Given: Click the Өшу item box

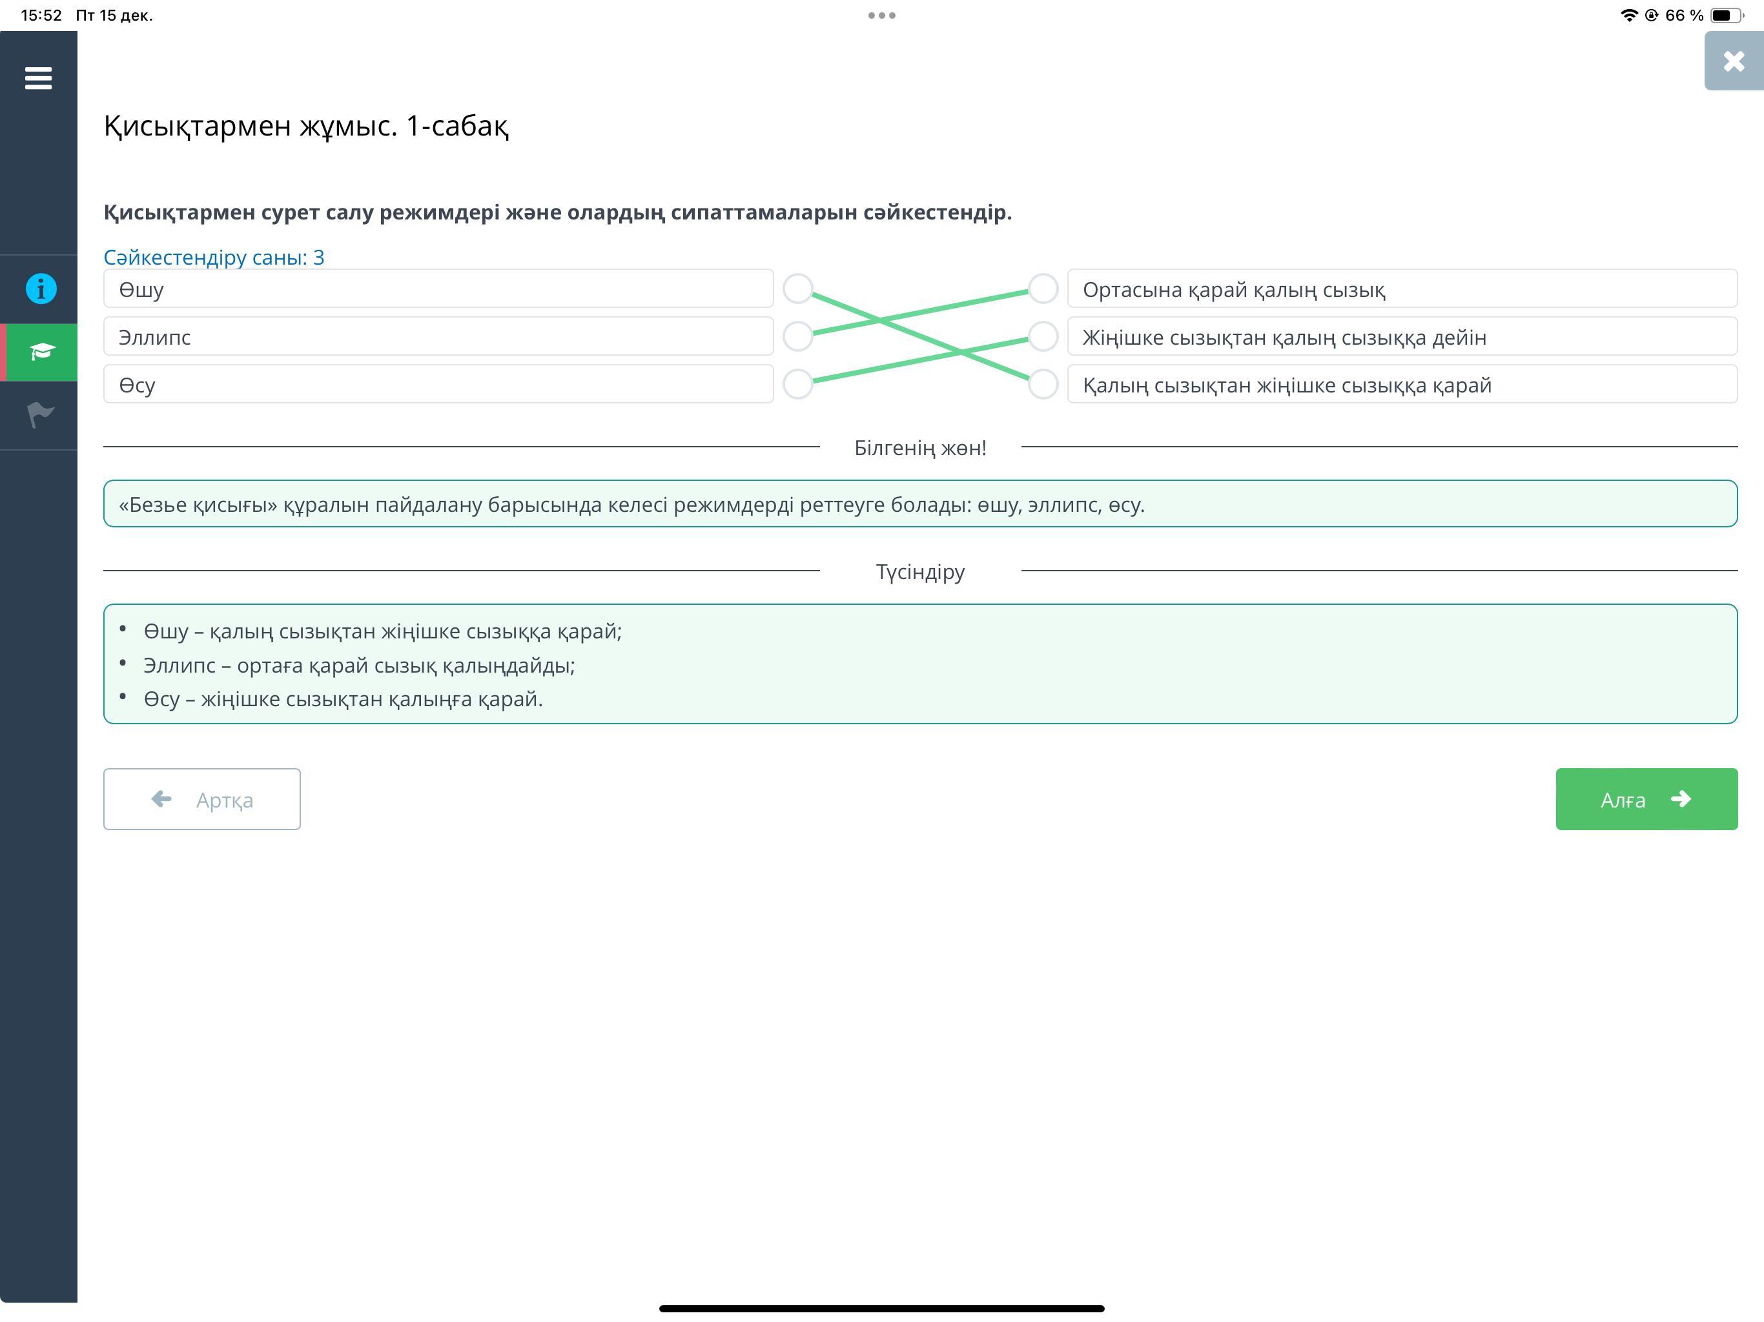Looking at the screenshot, I should pyautogui.click(x=438, y=289).
